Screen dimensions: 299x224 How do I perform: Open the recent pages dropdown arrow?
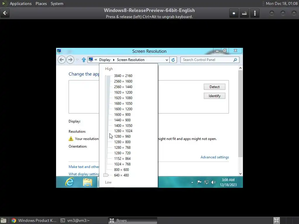[77, 60]
